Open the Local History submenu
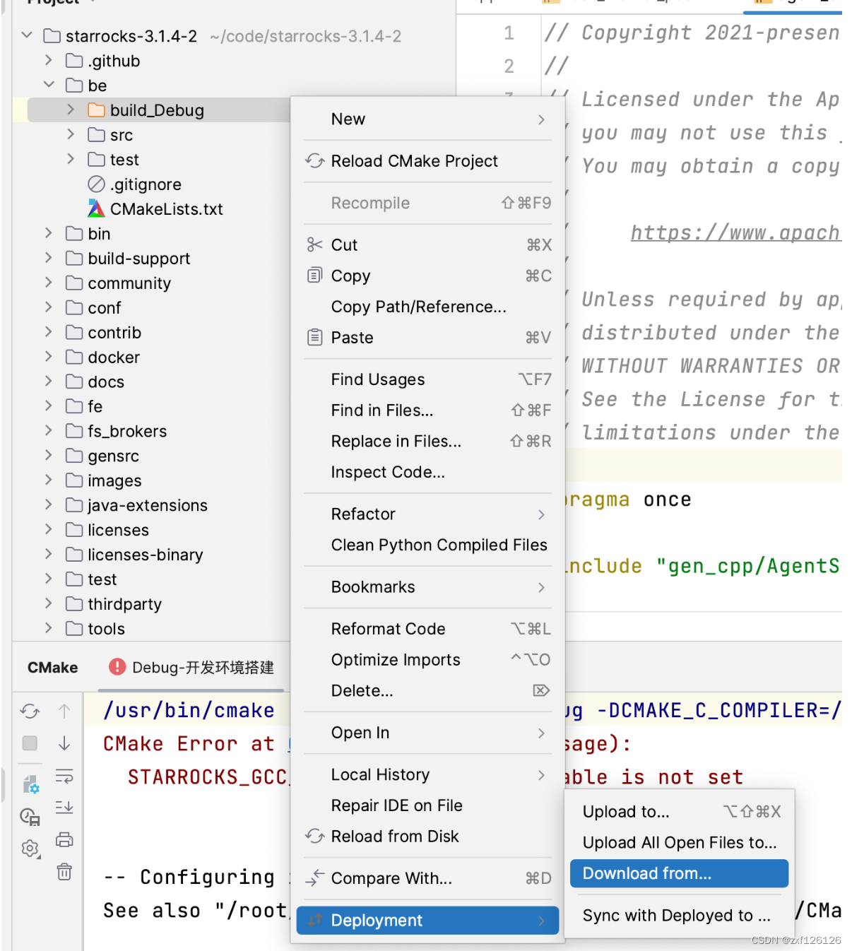The height and width of the screenshot is (951, 852). click(x=427, y=774)
